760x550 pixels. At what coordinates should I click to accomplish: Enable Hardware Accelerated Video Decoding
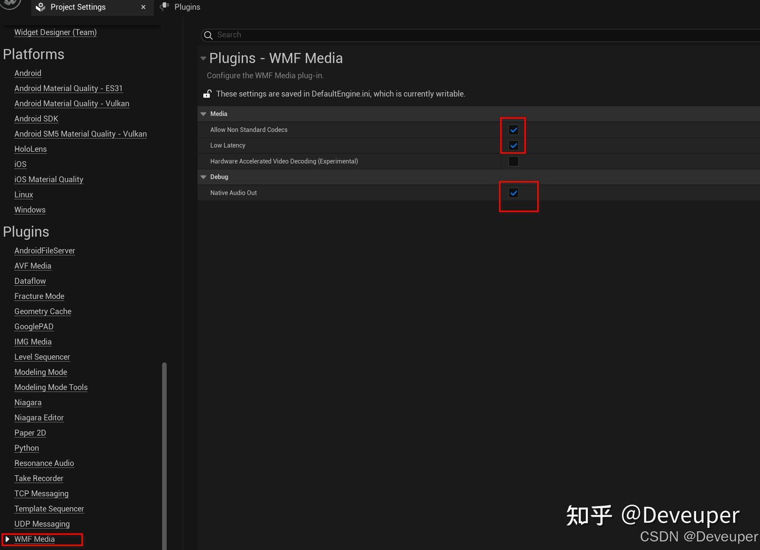pos(512,161)
